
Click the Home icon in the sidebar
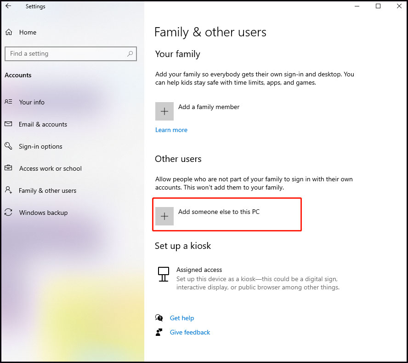coord(8,32)
